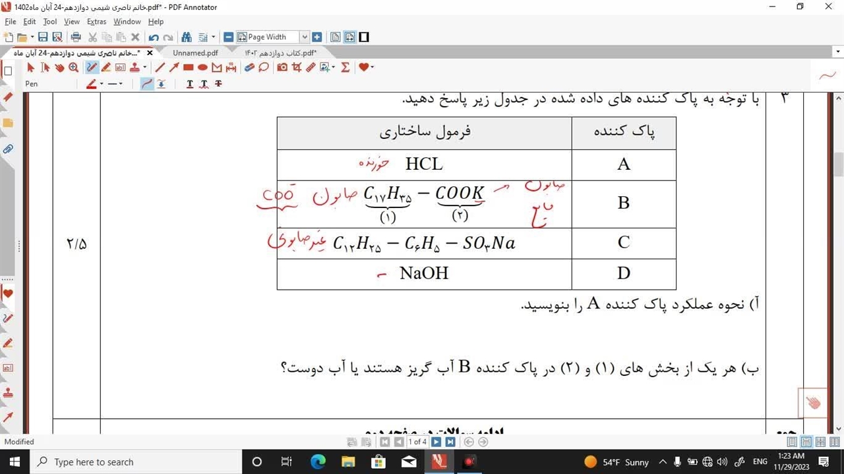
Task: Open the Formula sigma tool
Action: pyautogui.click(x=345, y=67)
